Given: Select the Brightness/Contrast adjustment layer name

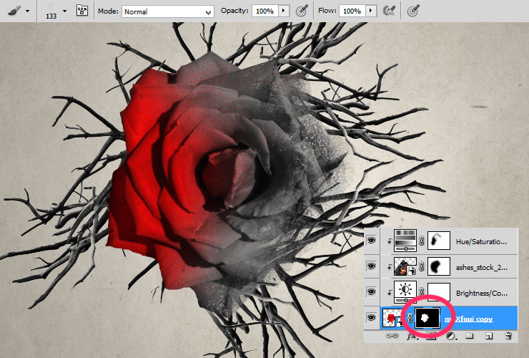Looking at the screenshot, I should pos(481,293).
